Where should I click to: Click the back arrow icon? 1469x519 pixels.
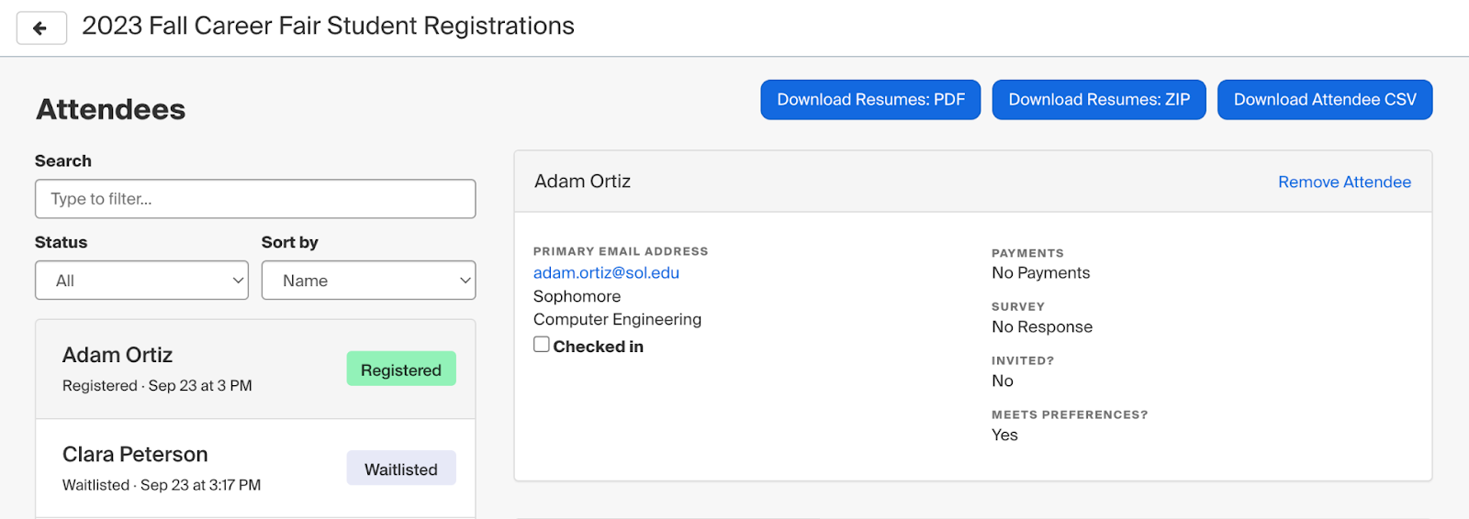[x=41, y=28]
